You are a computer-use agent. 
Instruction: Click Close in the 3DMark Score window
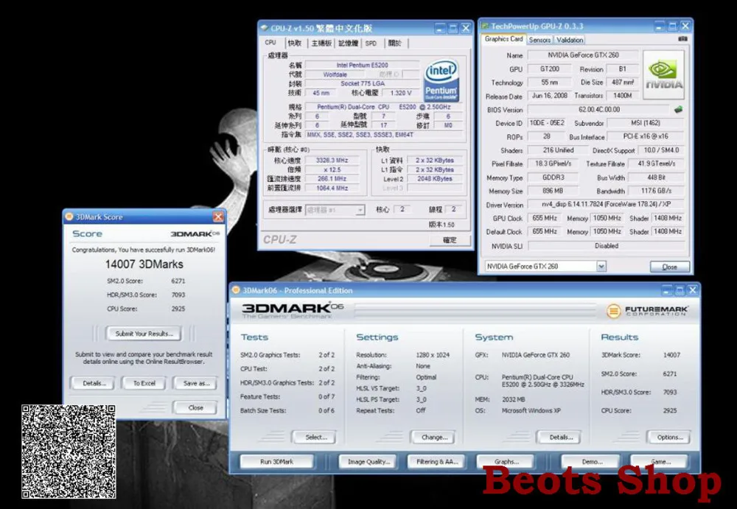coord(195,407)
